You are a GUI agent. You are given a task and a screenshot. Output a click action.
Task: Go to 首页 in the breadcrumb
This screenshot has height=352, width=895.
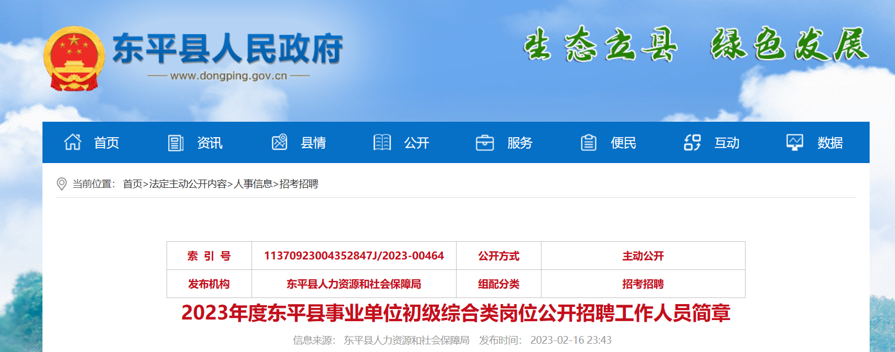(132, 184)
